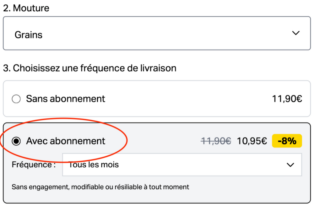Click the 2. Mouture section heading
Screen dimensions: 314x209
[26, 8]
